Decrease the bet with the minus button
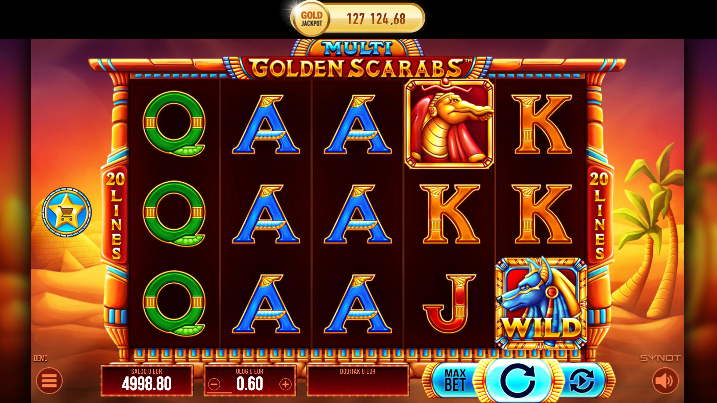 pos(214,385)
